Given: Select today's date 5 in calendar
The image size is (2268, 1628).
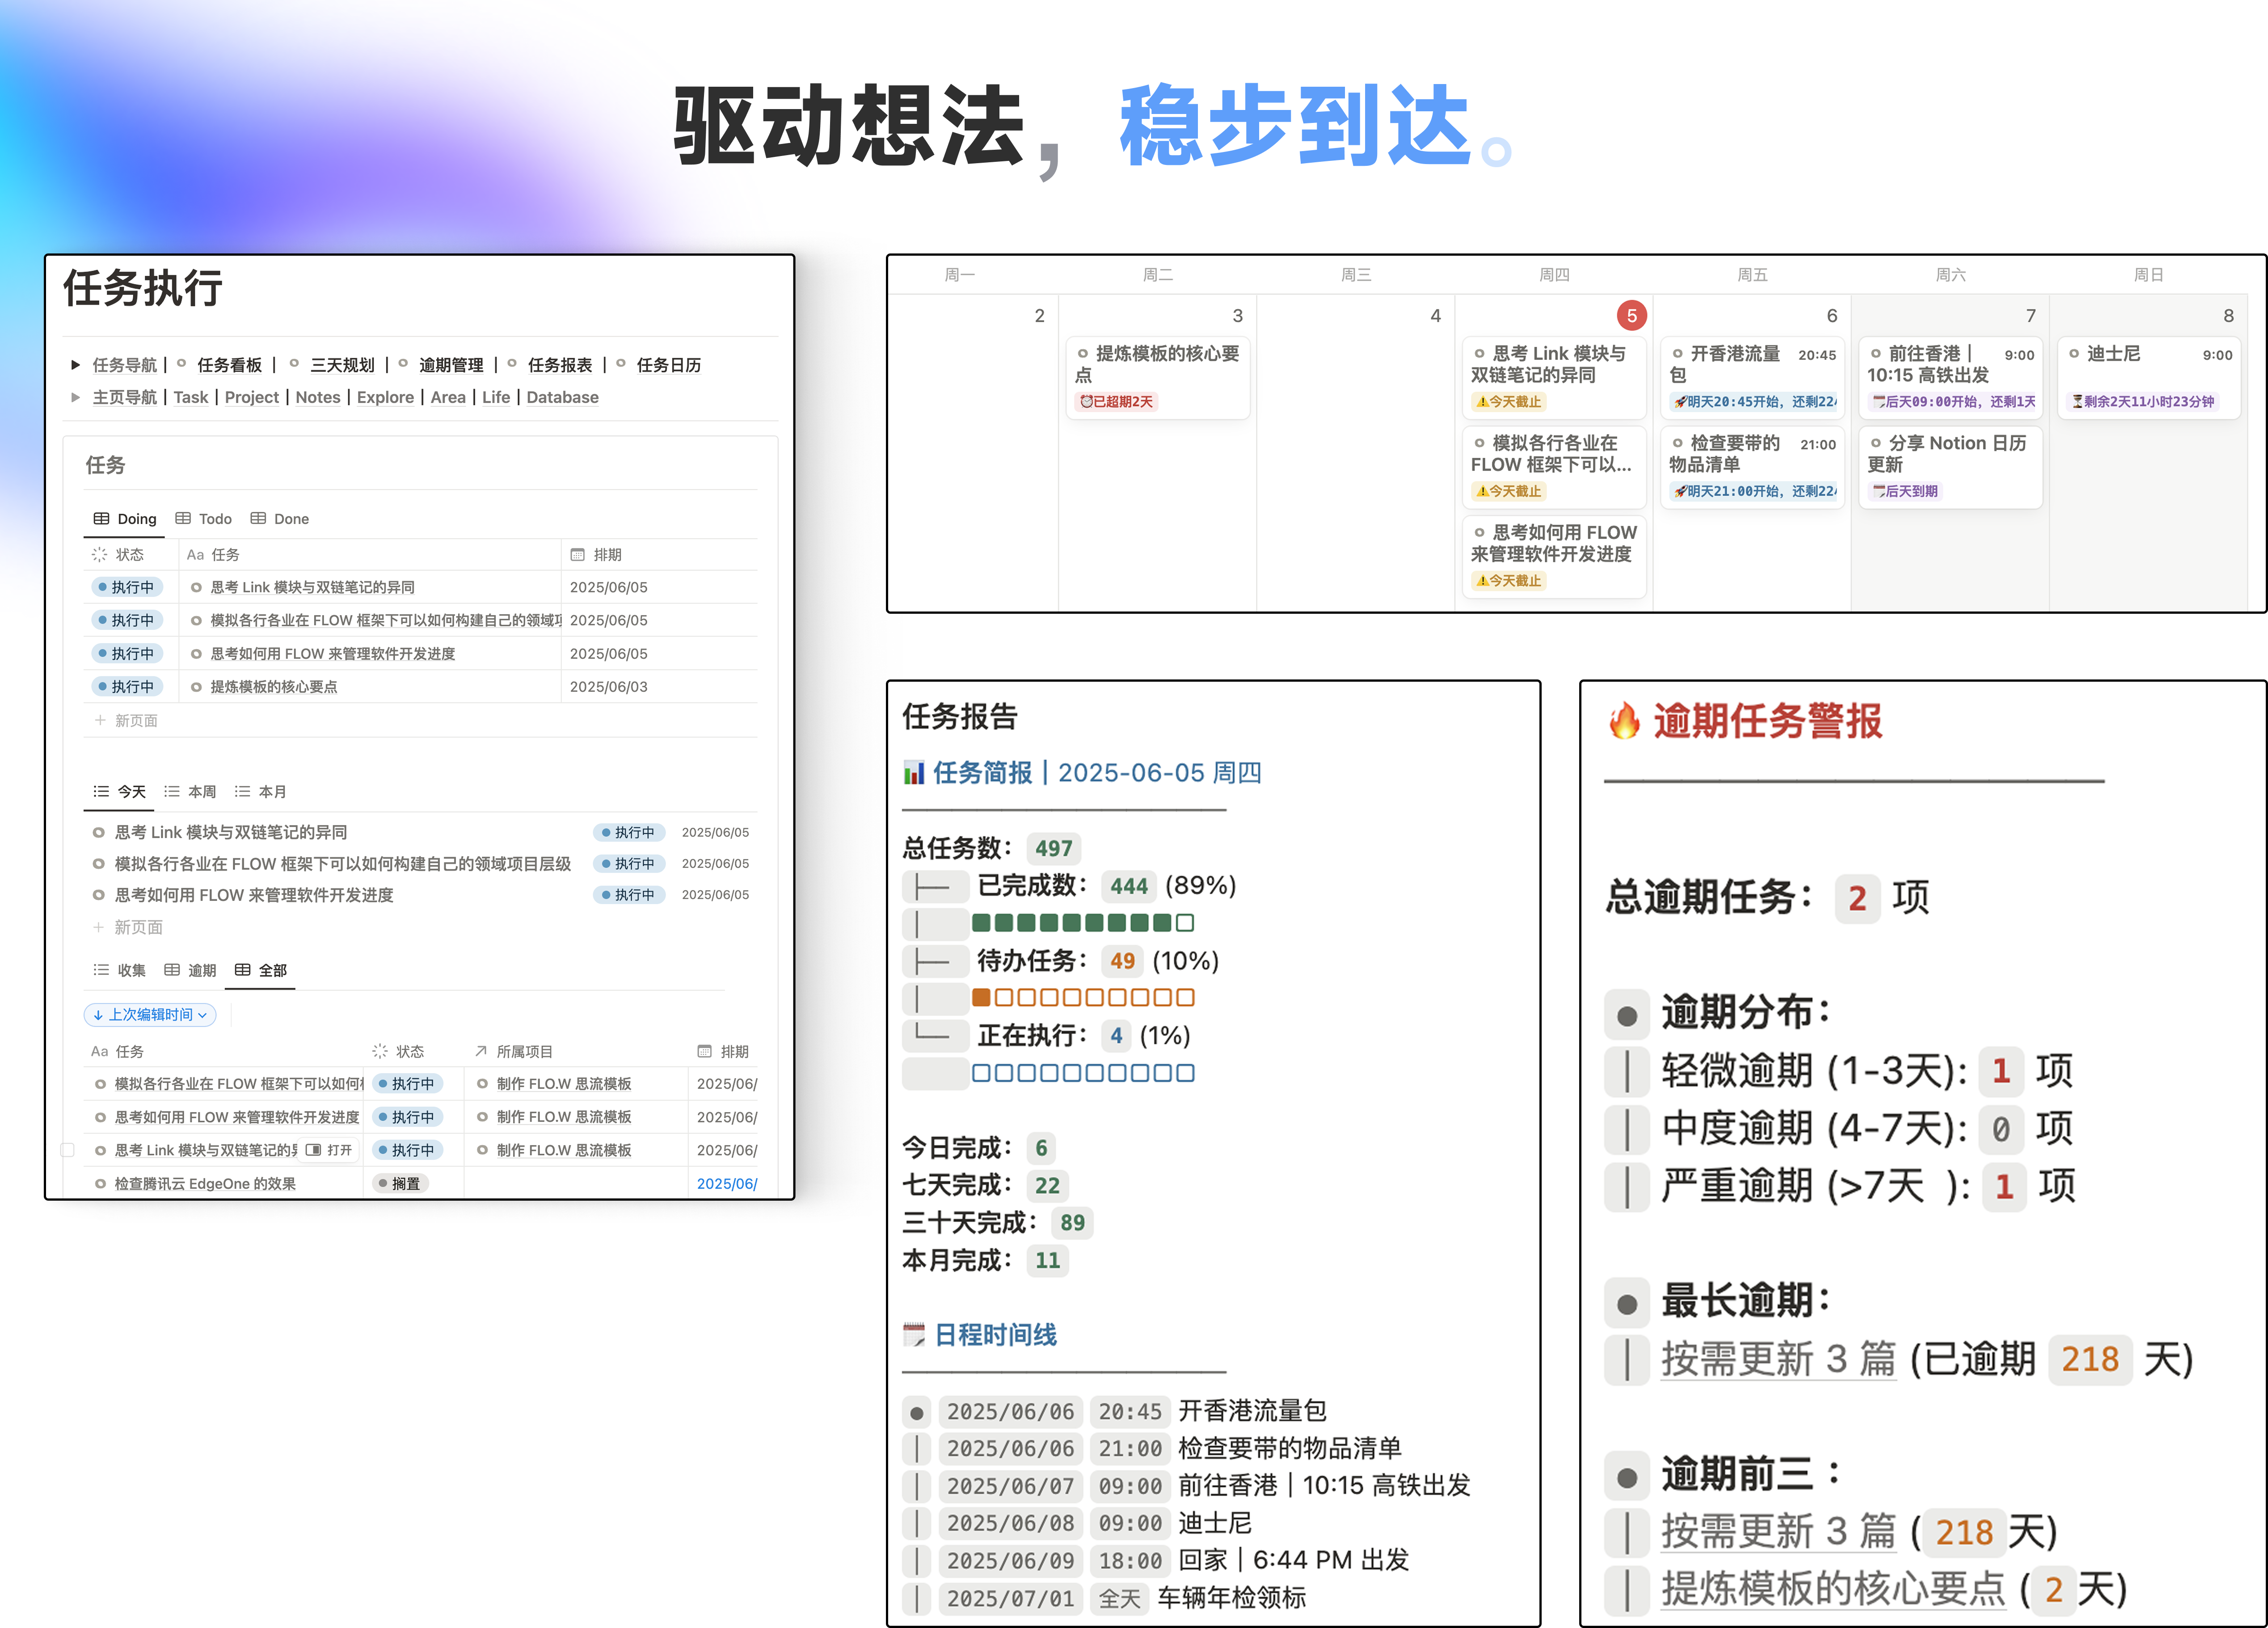Looking at the screenshot, I should coord(1632,315).
